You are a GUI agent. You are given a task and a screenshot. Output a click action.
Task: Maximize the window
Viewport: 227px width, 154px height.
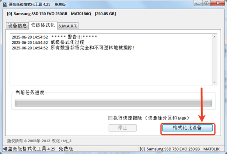[206, 3]
